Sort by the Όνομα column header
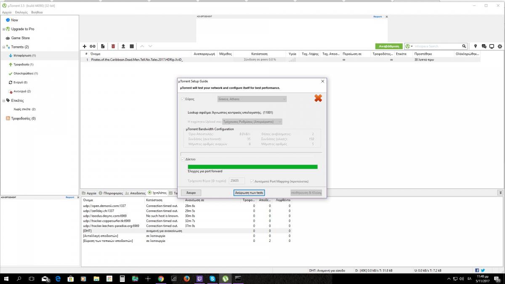 (96, 54)
